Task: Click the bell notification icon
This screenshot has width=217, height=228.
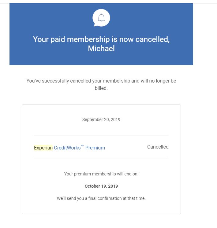Action: click(x=101, y=18)
